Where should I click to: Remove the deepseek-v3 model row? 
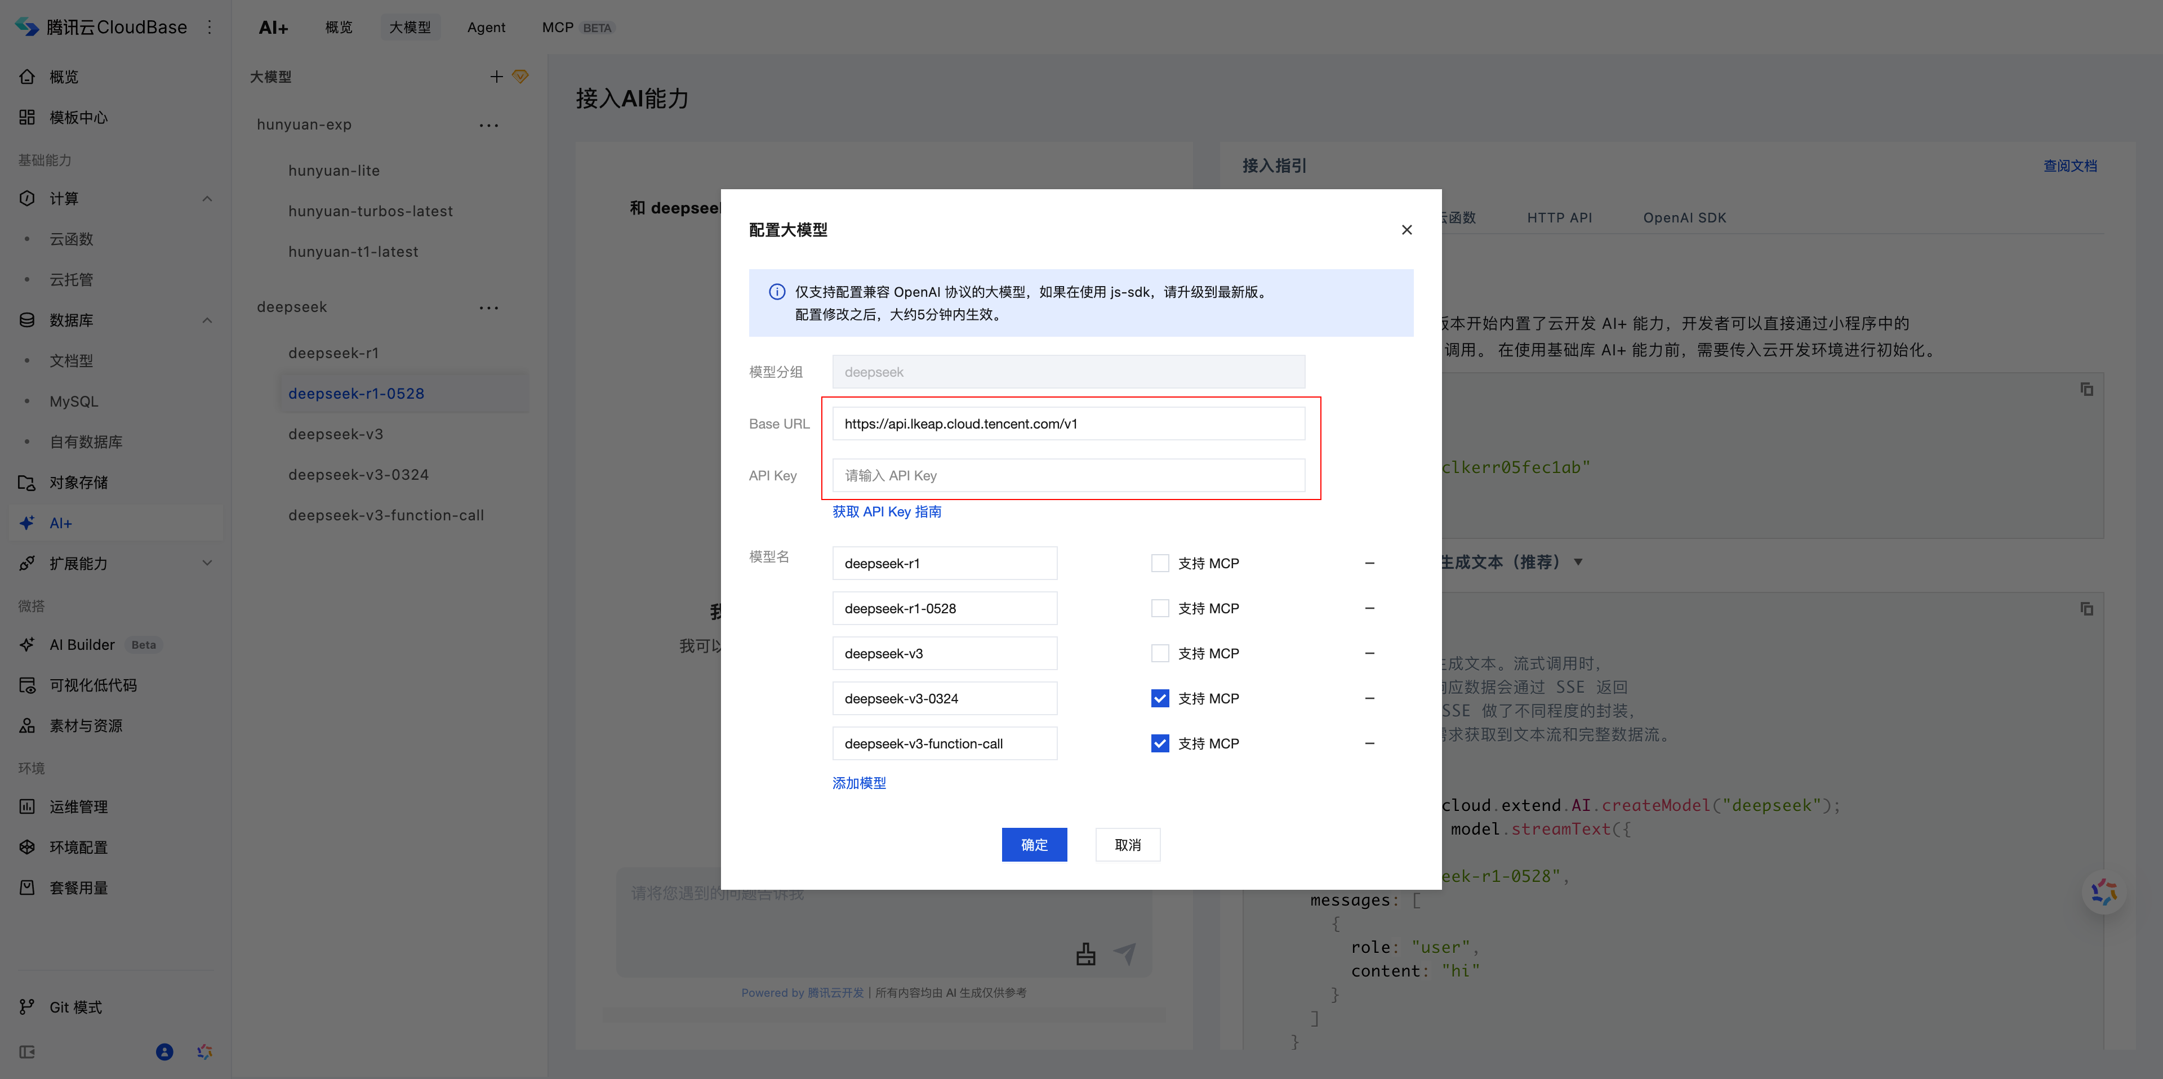[x=1369, y=653]
